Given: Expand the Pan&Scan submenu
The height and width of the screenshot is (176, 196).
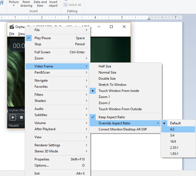Looking at the screenshot, I should (57, 72).
